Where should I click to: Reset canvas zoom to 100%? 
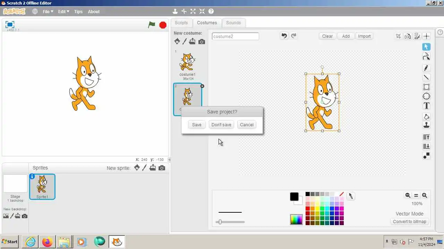416,195
